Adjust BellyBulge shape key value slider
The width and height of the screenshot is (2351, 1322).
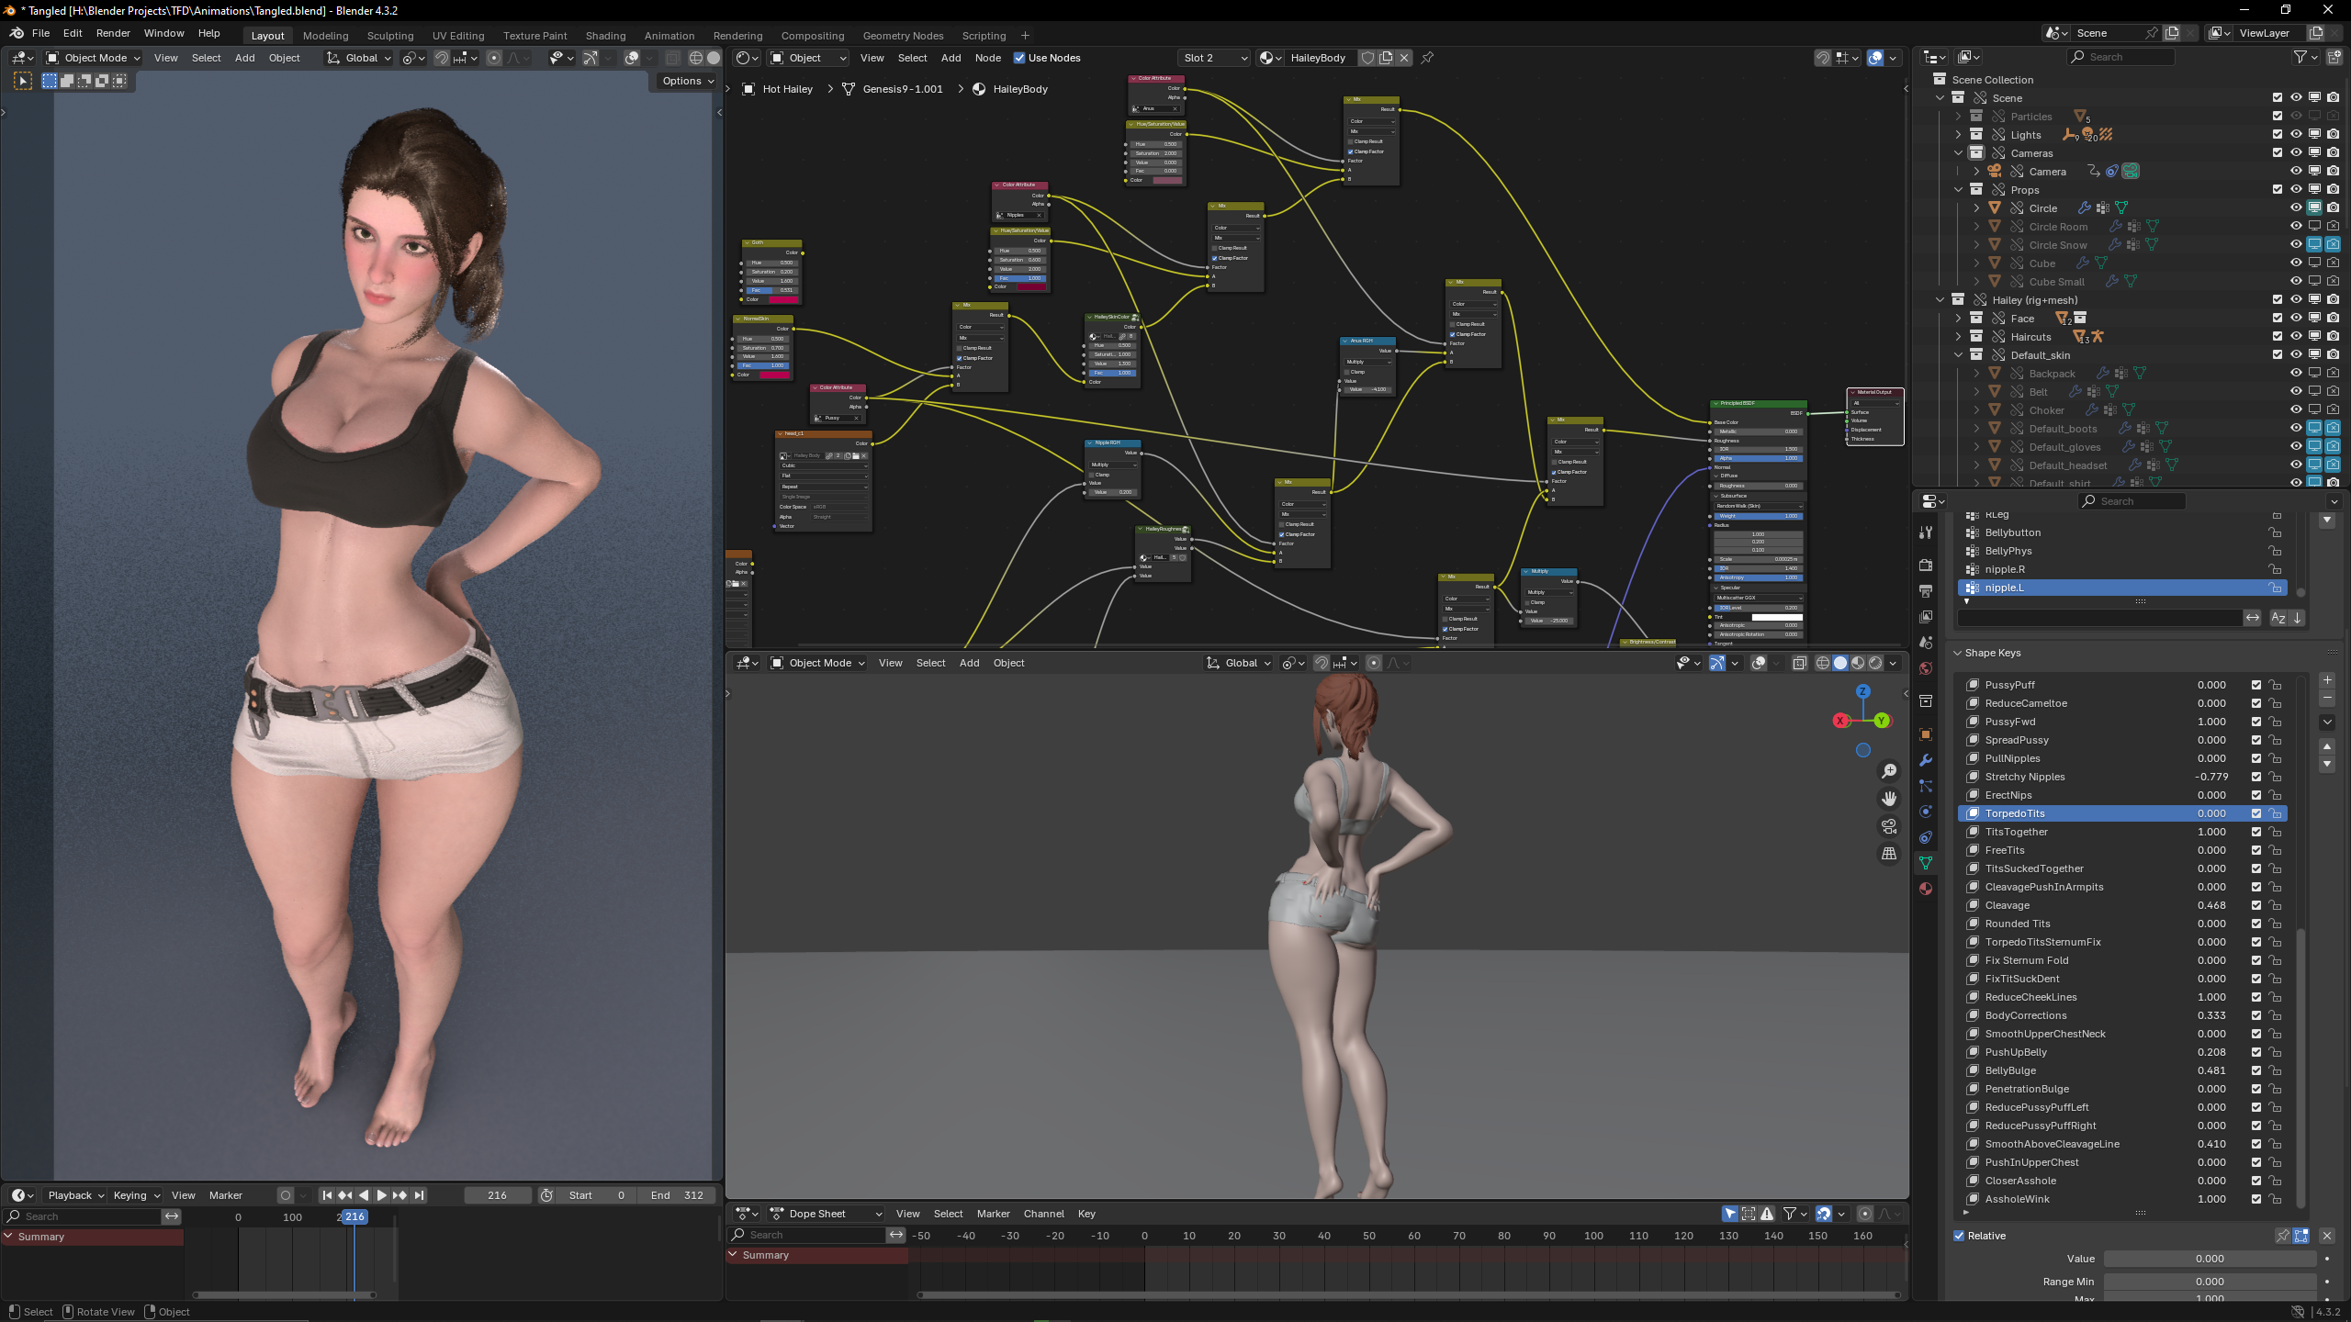2210,1070
